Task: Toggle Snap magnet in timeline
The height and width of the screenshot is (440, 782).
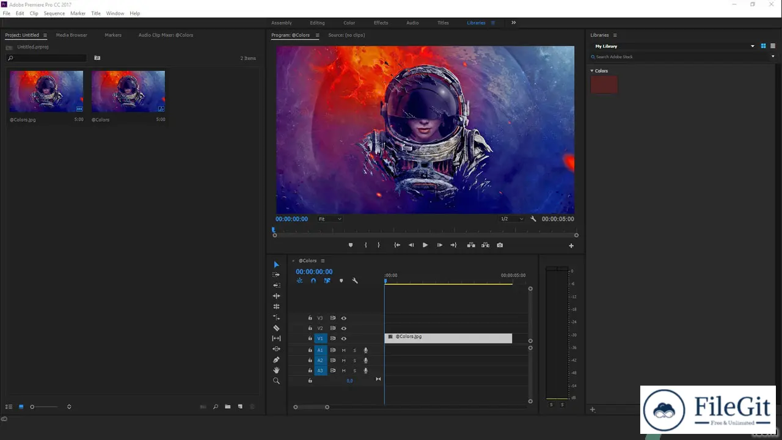Action: pyautogui.click(x=313, y=280)
